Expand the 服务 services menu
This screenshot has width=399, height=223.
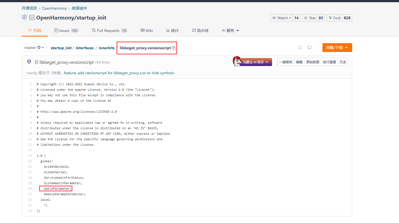[x=230, y=31]
